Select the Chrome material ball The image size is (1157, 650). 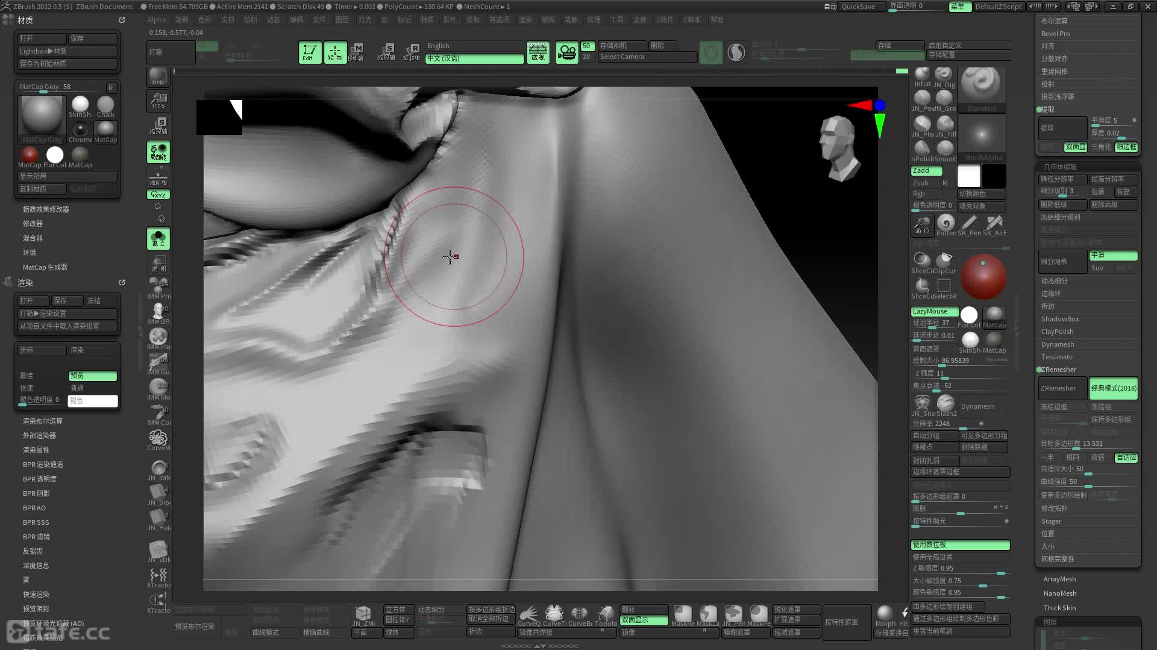80,132
